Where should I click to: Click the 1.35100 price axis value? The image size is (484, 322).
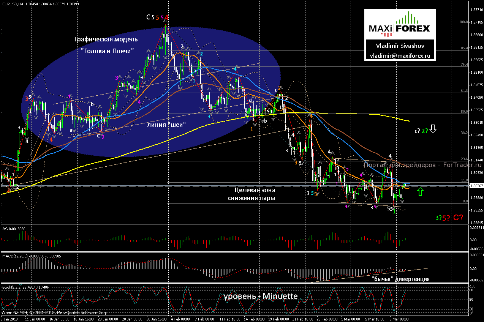pyautogui.click(x=476, y=73)
